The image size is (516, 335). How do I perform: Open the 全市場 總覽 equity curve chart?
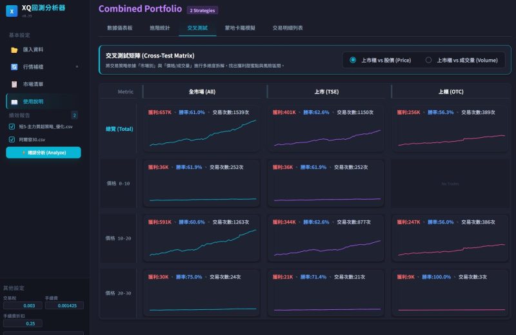pyautogui.click(x=202, y=133)
